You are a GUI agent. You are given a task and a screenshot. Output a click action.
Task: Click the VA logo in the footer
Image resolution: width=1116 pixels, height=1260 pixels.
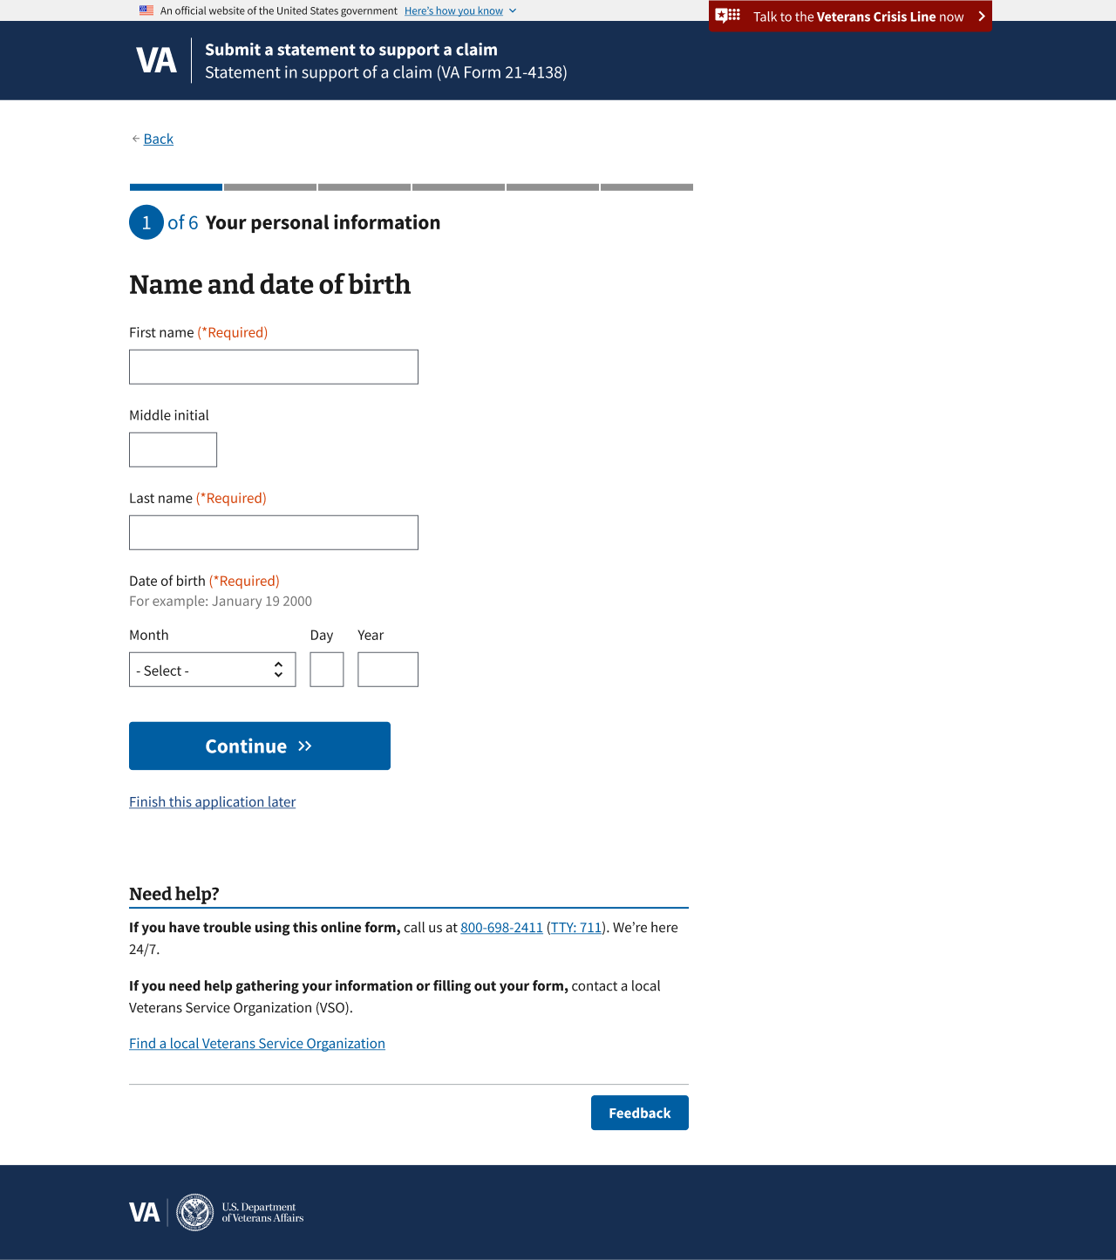pyautogui.click(x=145, y=1212)
